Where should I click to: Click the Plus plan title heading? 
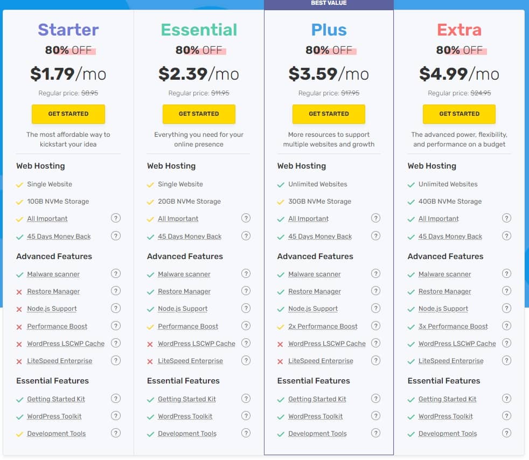329,30
